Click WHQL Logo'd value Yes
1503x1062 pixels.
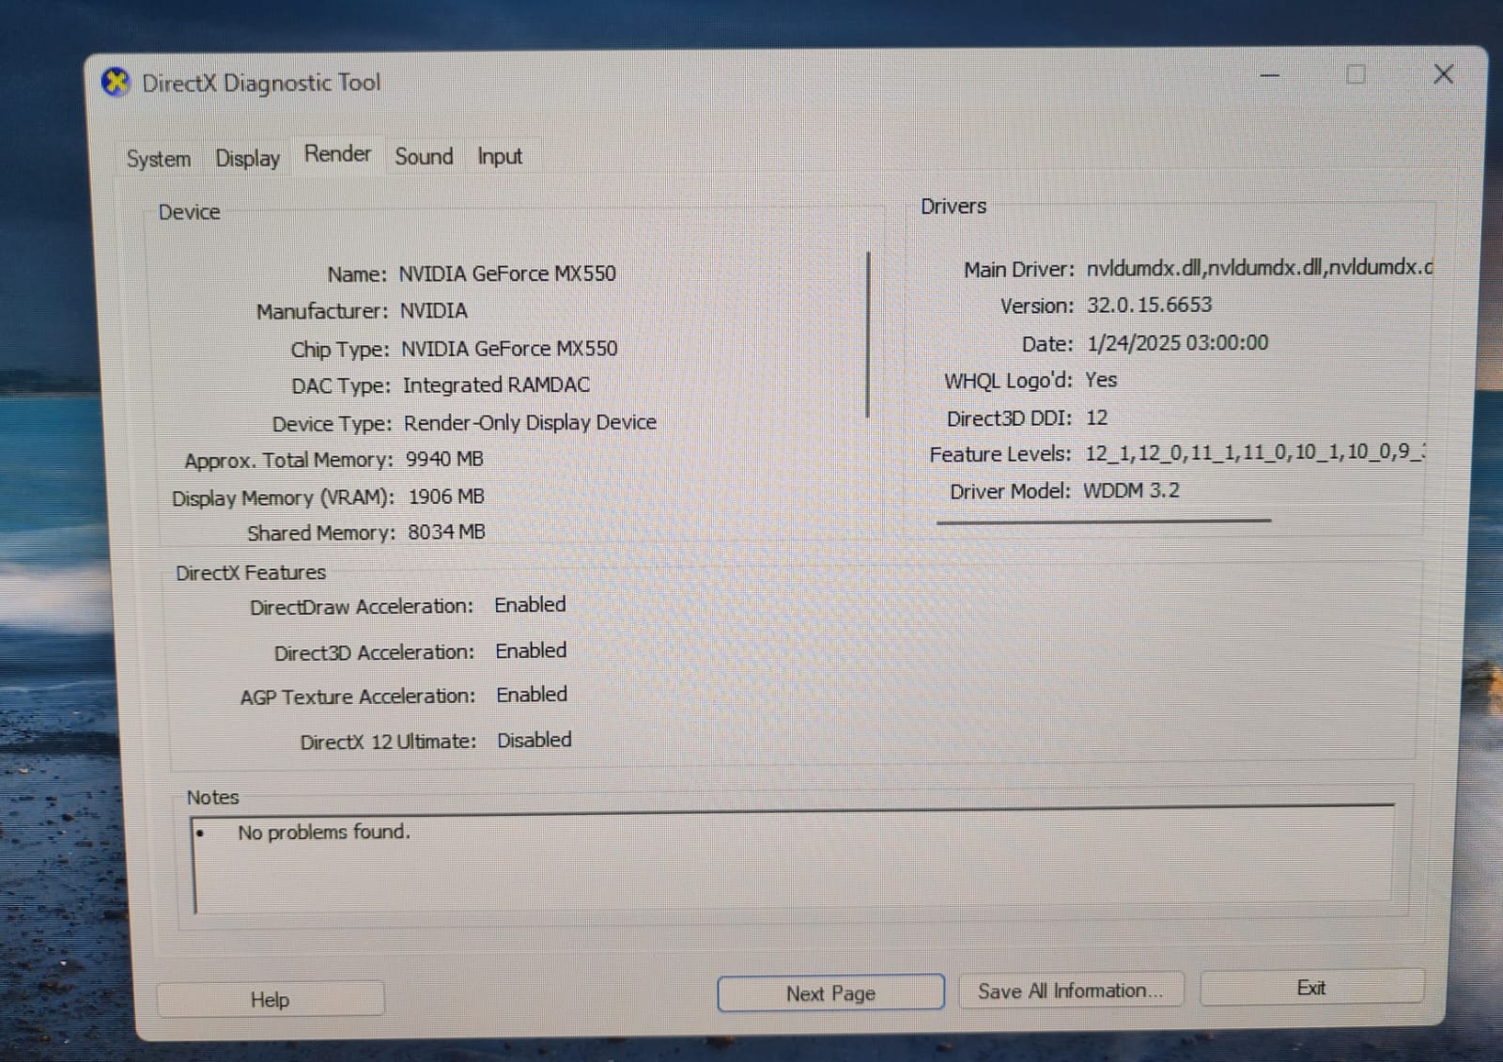[1101, 380]
